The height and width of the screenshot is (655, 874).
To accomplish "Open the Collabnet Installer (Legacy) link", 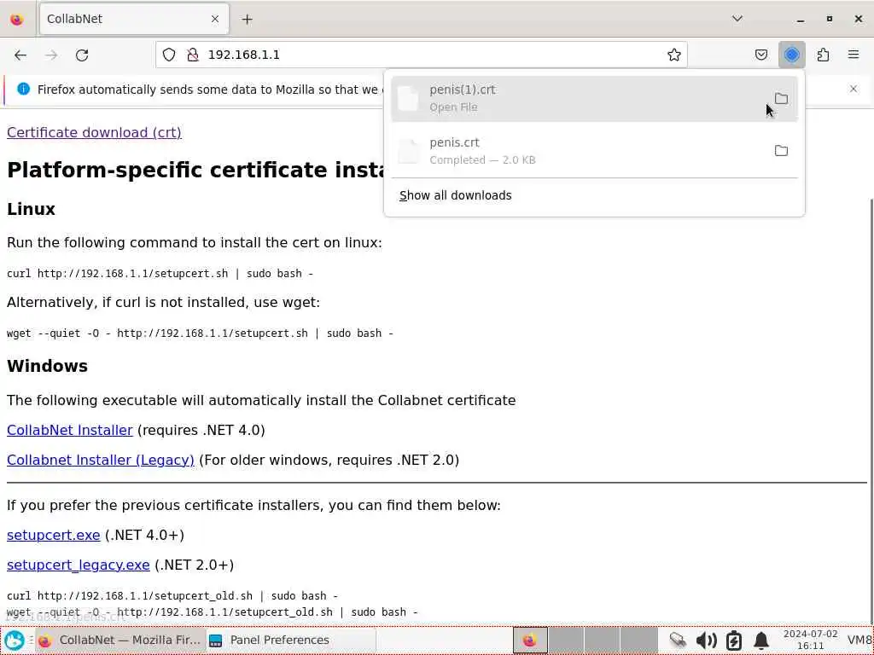I will coord(101,460).
